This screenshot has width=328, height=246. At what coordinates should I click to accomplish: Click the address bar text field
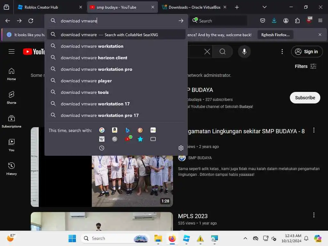click(x=118, y=21)
